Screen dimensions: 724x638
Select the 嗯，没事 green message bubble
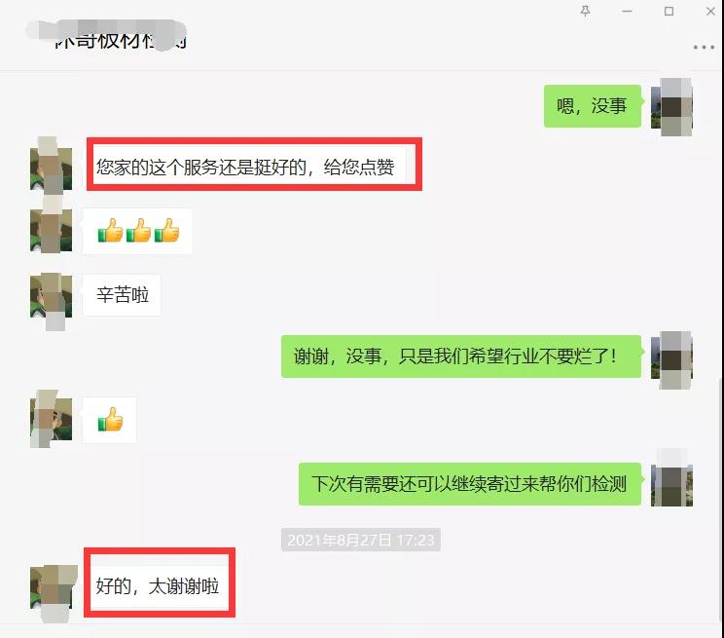593,106
